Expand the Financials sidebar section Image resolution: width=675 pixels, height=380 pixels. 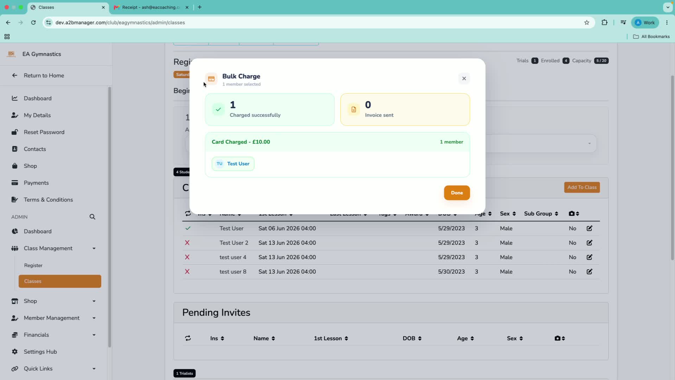(53, 335)
